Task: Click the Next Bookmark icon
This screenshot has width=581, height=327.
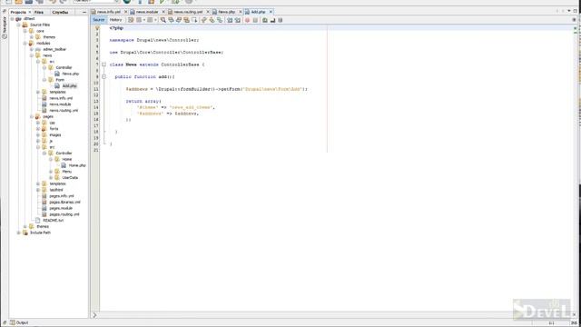Action: tap(212, 20)
